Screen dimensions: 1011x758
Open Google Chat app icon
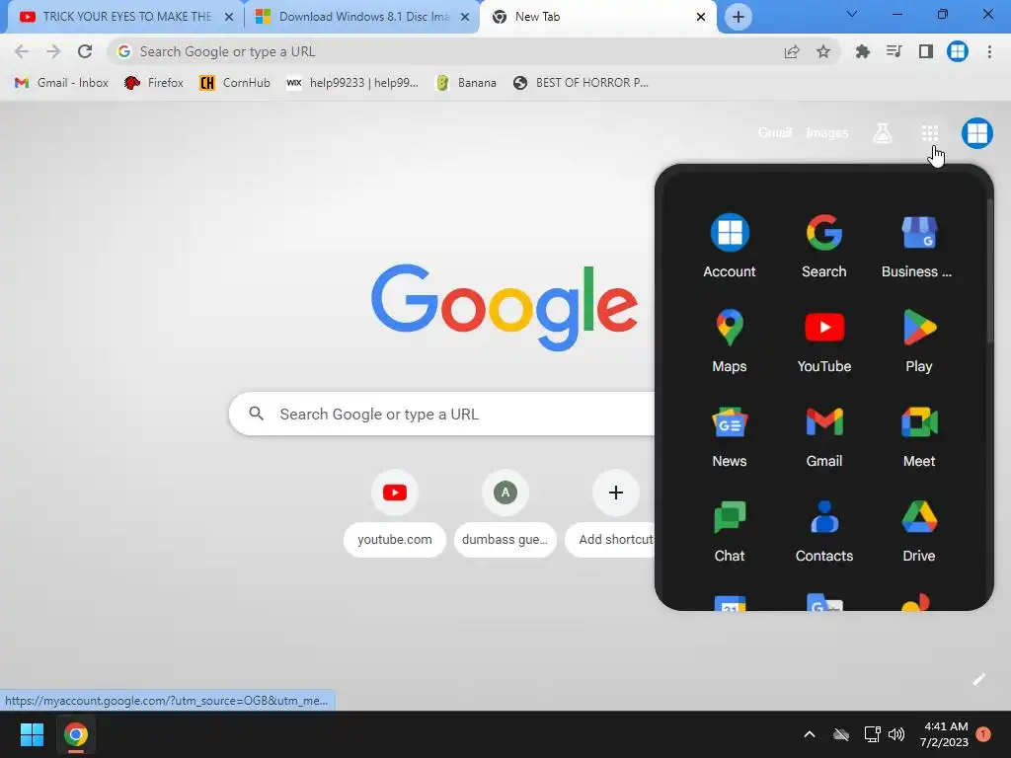[730, 530]
